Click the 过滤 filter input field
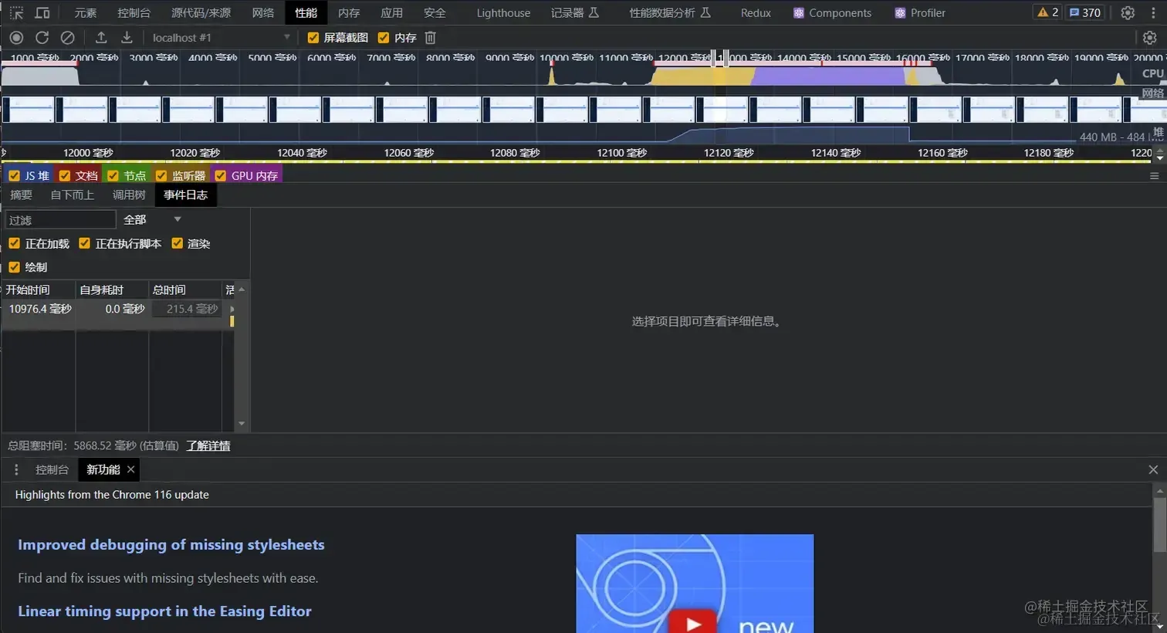 click(x=61, y=220)
